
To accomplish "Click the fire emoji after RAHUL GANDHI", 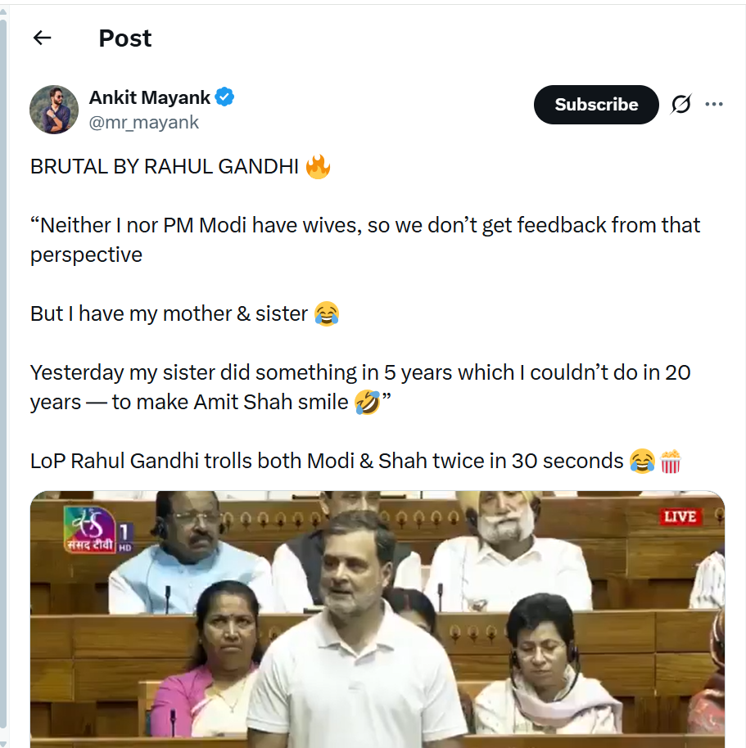I will 318,167.
